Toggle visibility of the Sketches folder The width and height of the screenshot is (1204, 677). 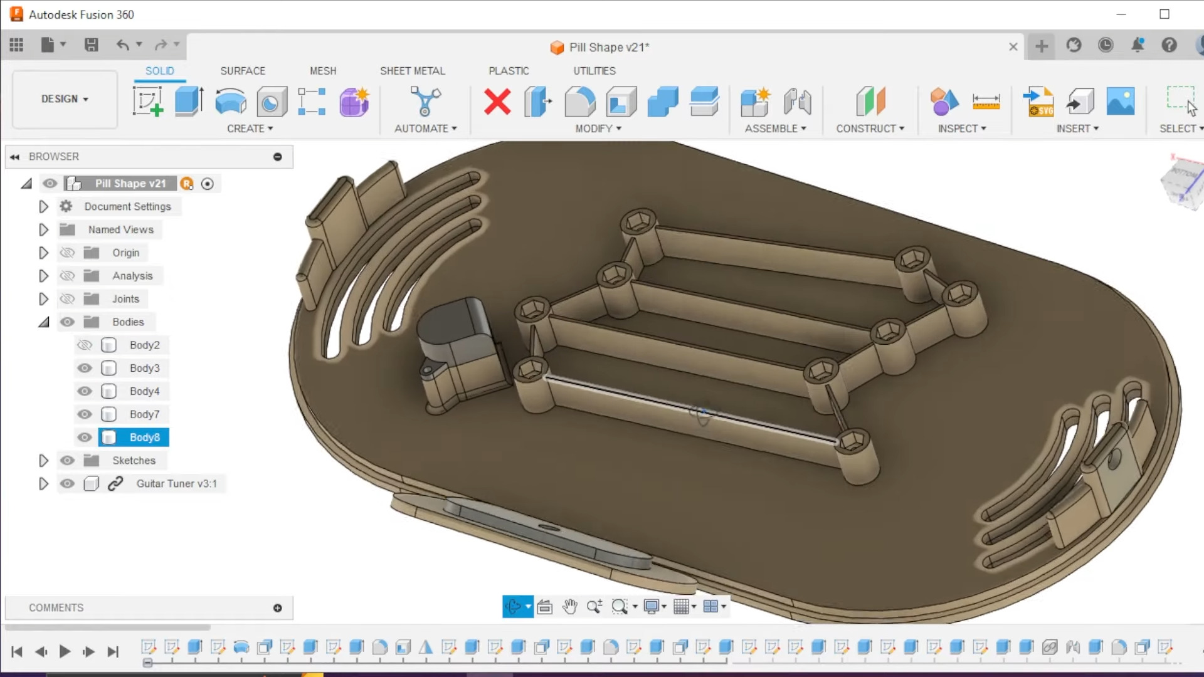tap(67, 461)
